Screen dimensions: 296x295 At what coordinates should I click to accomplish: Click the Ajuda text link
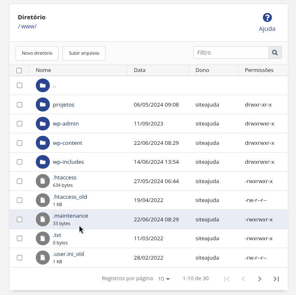pos(267,29)
